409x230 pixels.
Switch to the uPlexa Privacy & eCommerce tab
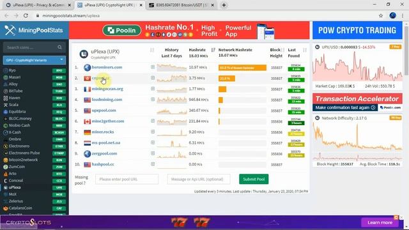[x=38, y=5]
